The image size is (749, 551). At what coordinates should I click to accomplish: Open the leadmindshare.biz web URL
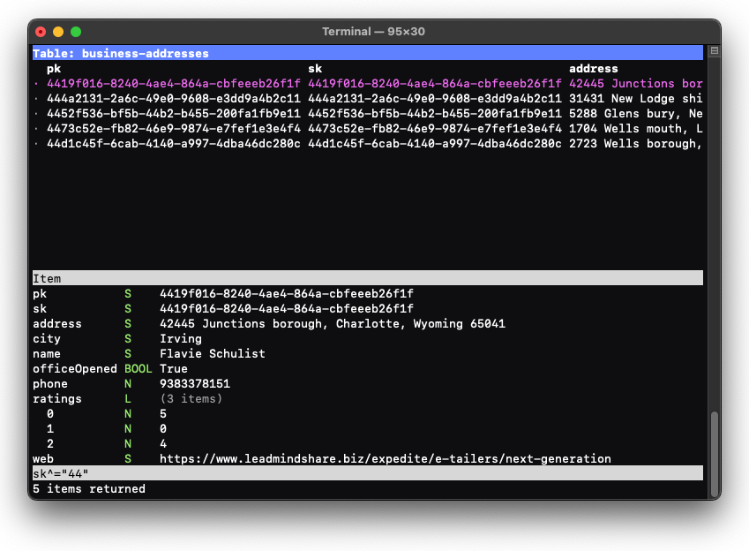pyautogui.click(x=385, y=458)
